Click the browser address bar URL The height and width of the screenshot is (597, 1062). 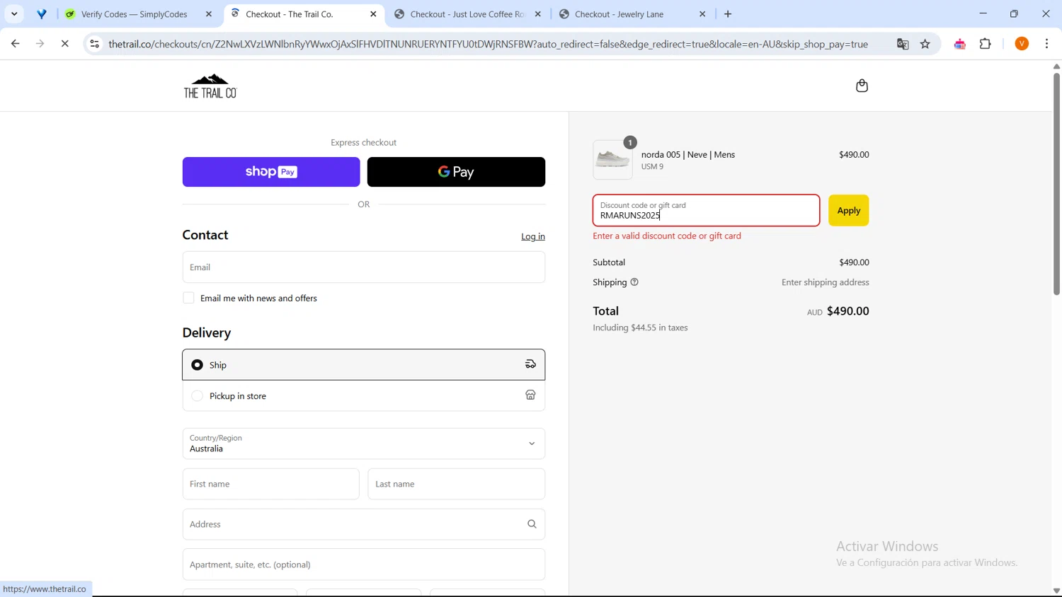click(x=489, y=44)
